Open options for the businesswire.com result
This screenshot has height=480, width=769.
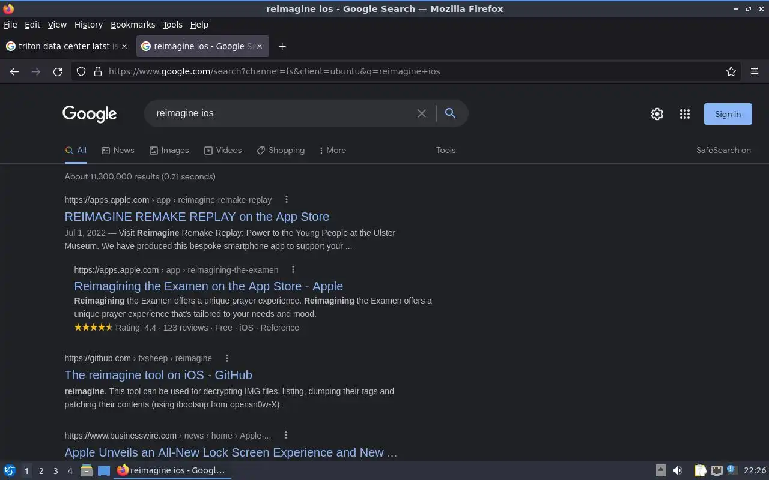286,436
